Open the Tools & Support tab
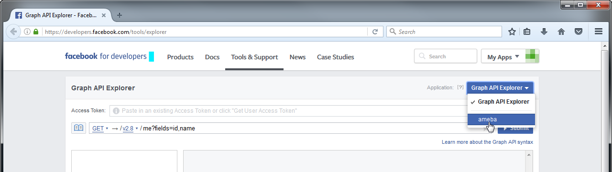 254,57
